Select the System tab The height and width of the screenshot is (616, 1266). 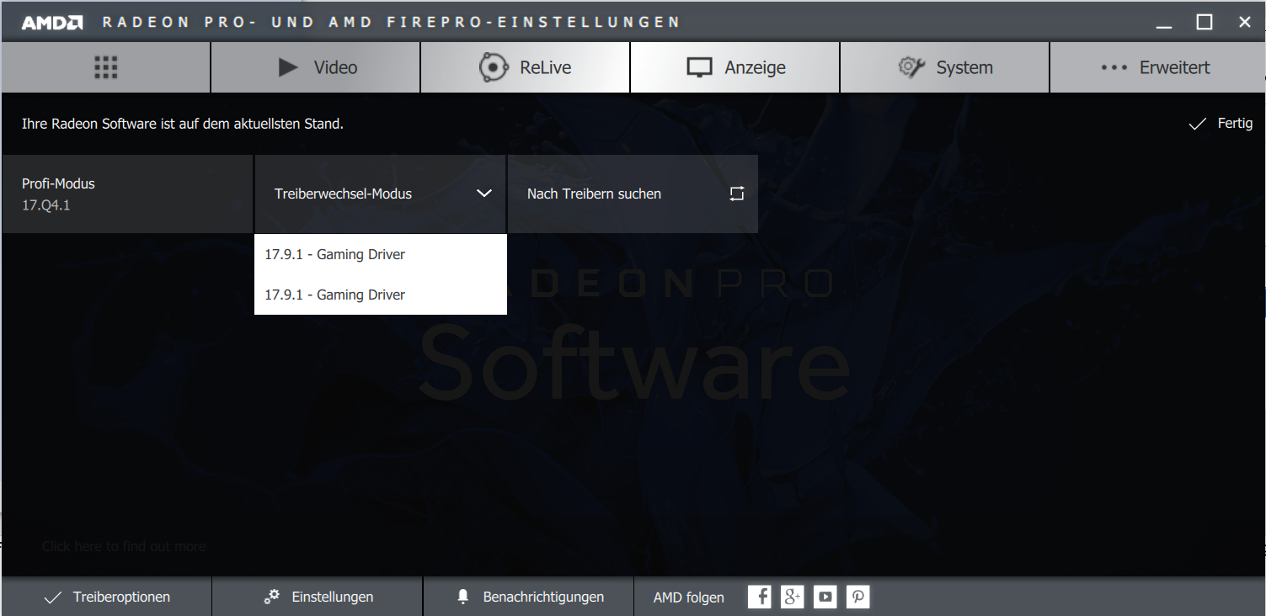(944, 67)
